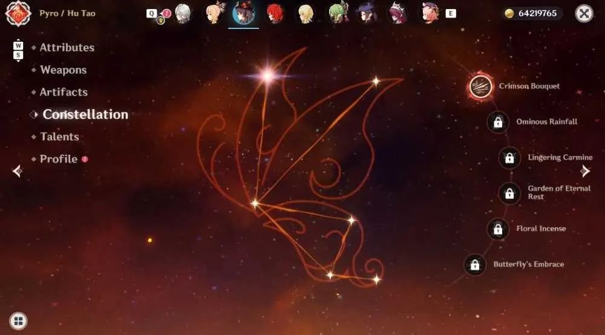Click the S down-navigation key
This screenshot has height=335, width=605.
pos(18,55)
